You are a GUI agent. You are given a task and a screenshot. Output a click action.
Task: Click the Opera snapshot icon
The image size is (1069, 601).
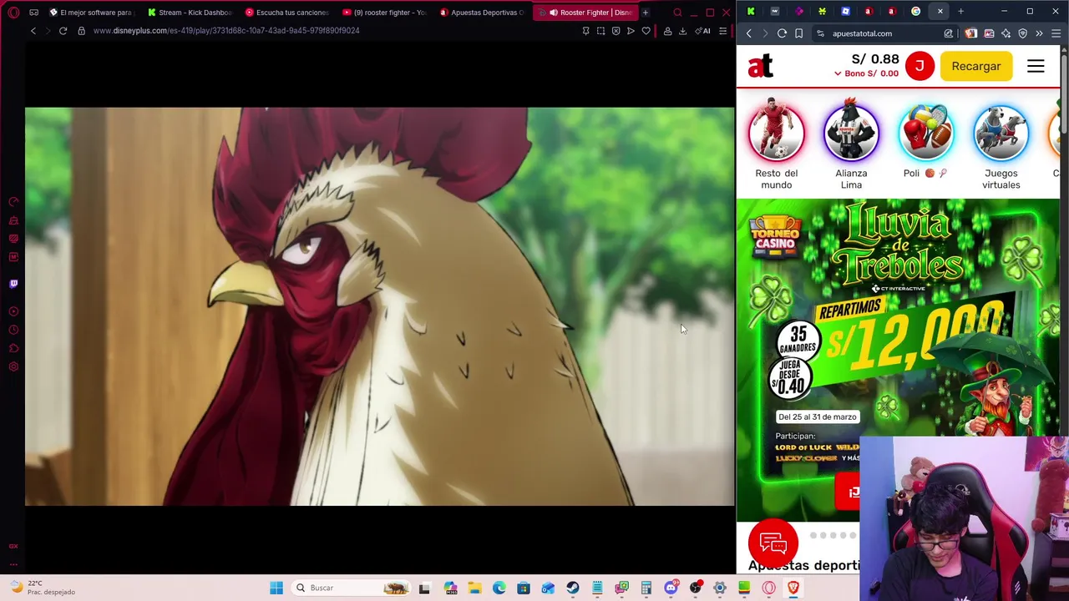(600, 31)
